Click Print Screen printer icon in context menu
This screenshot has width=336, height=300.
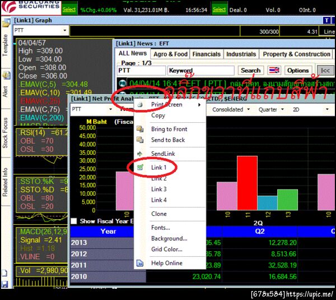click(140, 104)
